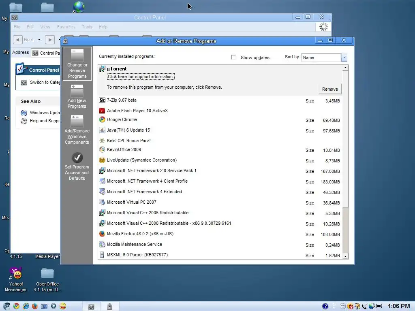This screenshot has height=311, width=415.
Task: Open View menu in Control Panel
Action: 45,27
